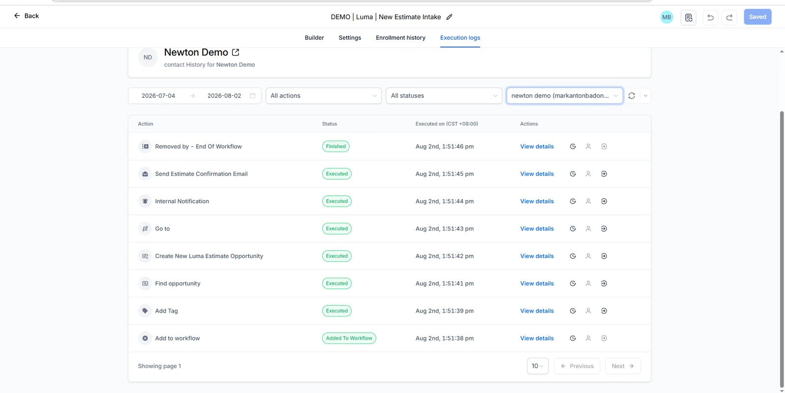Open the page size 10 dropdown

coord(538,366)
